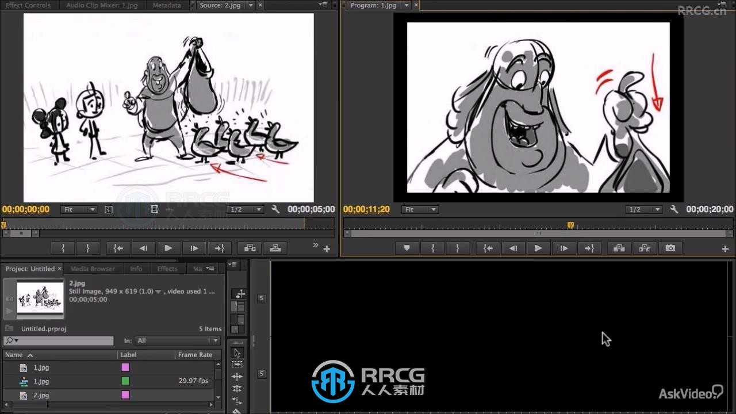Click the Lift button in Program monitor
This screenshot has height=414, width=736.
[619, 248]
